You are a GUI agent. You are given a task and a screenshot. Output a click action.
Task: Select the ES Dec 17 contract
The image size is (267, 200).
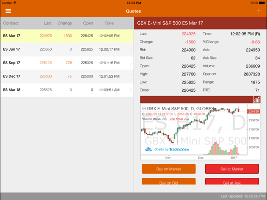pos(67,76)
